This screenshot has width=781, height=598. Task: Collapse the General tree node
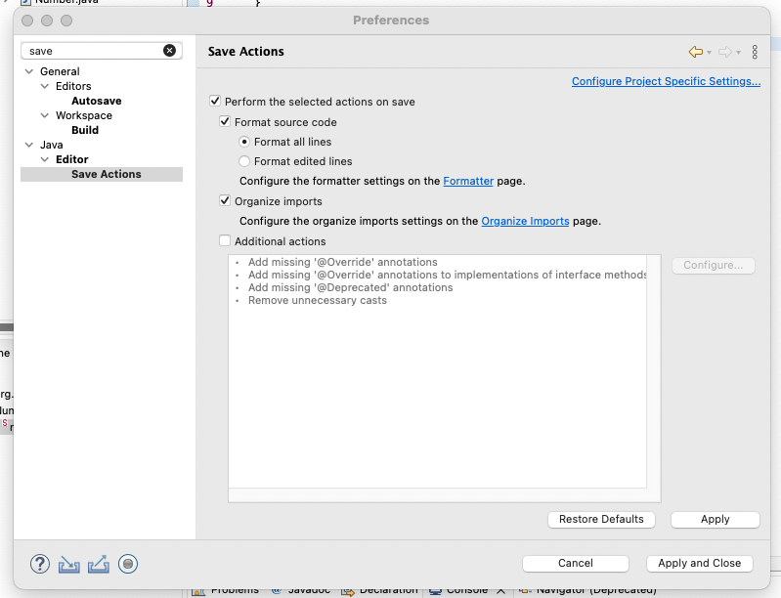pyautogui.click(x=29, y=71)
